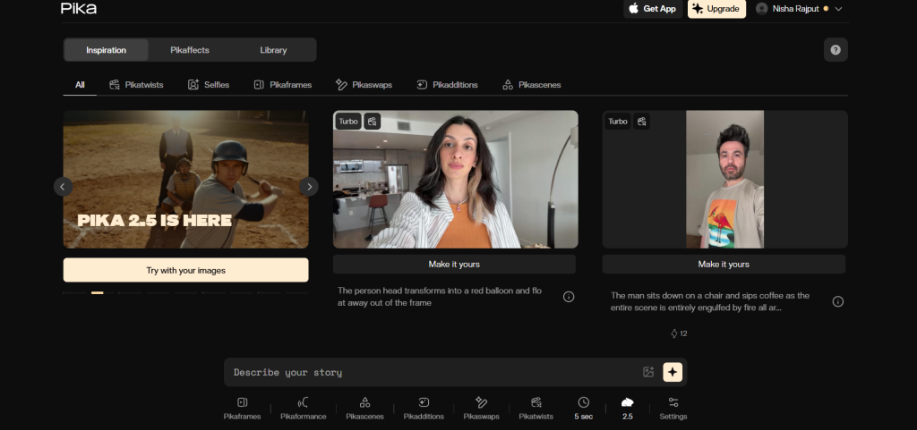
Task: Open the Pikascenes tool in bottom toolbar
Action: point(364,402)
